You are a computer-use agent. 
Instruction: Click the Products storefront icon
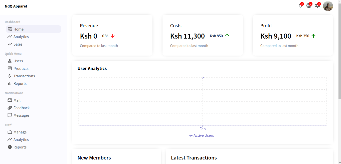(x=10, y=68)
